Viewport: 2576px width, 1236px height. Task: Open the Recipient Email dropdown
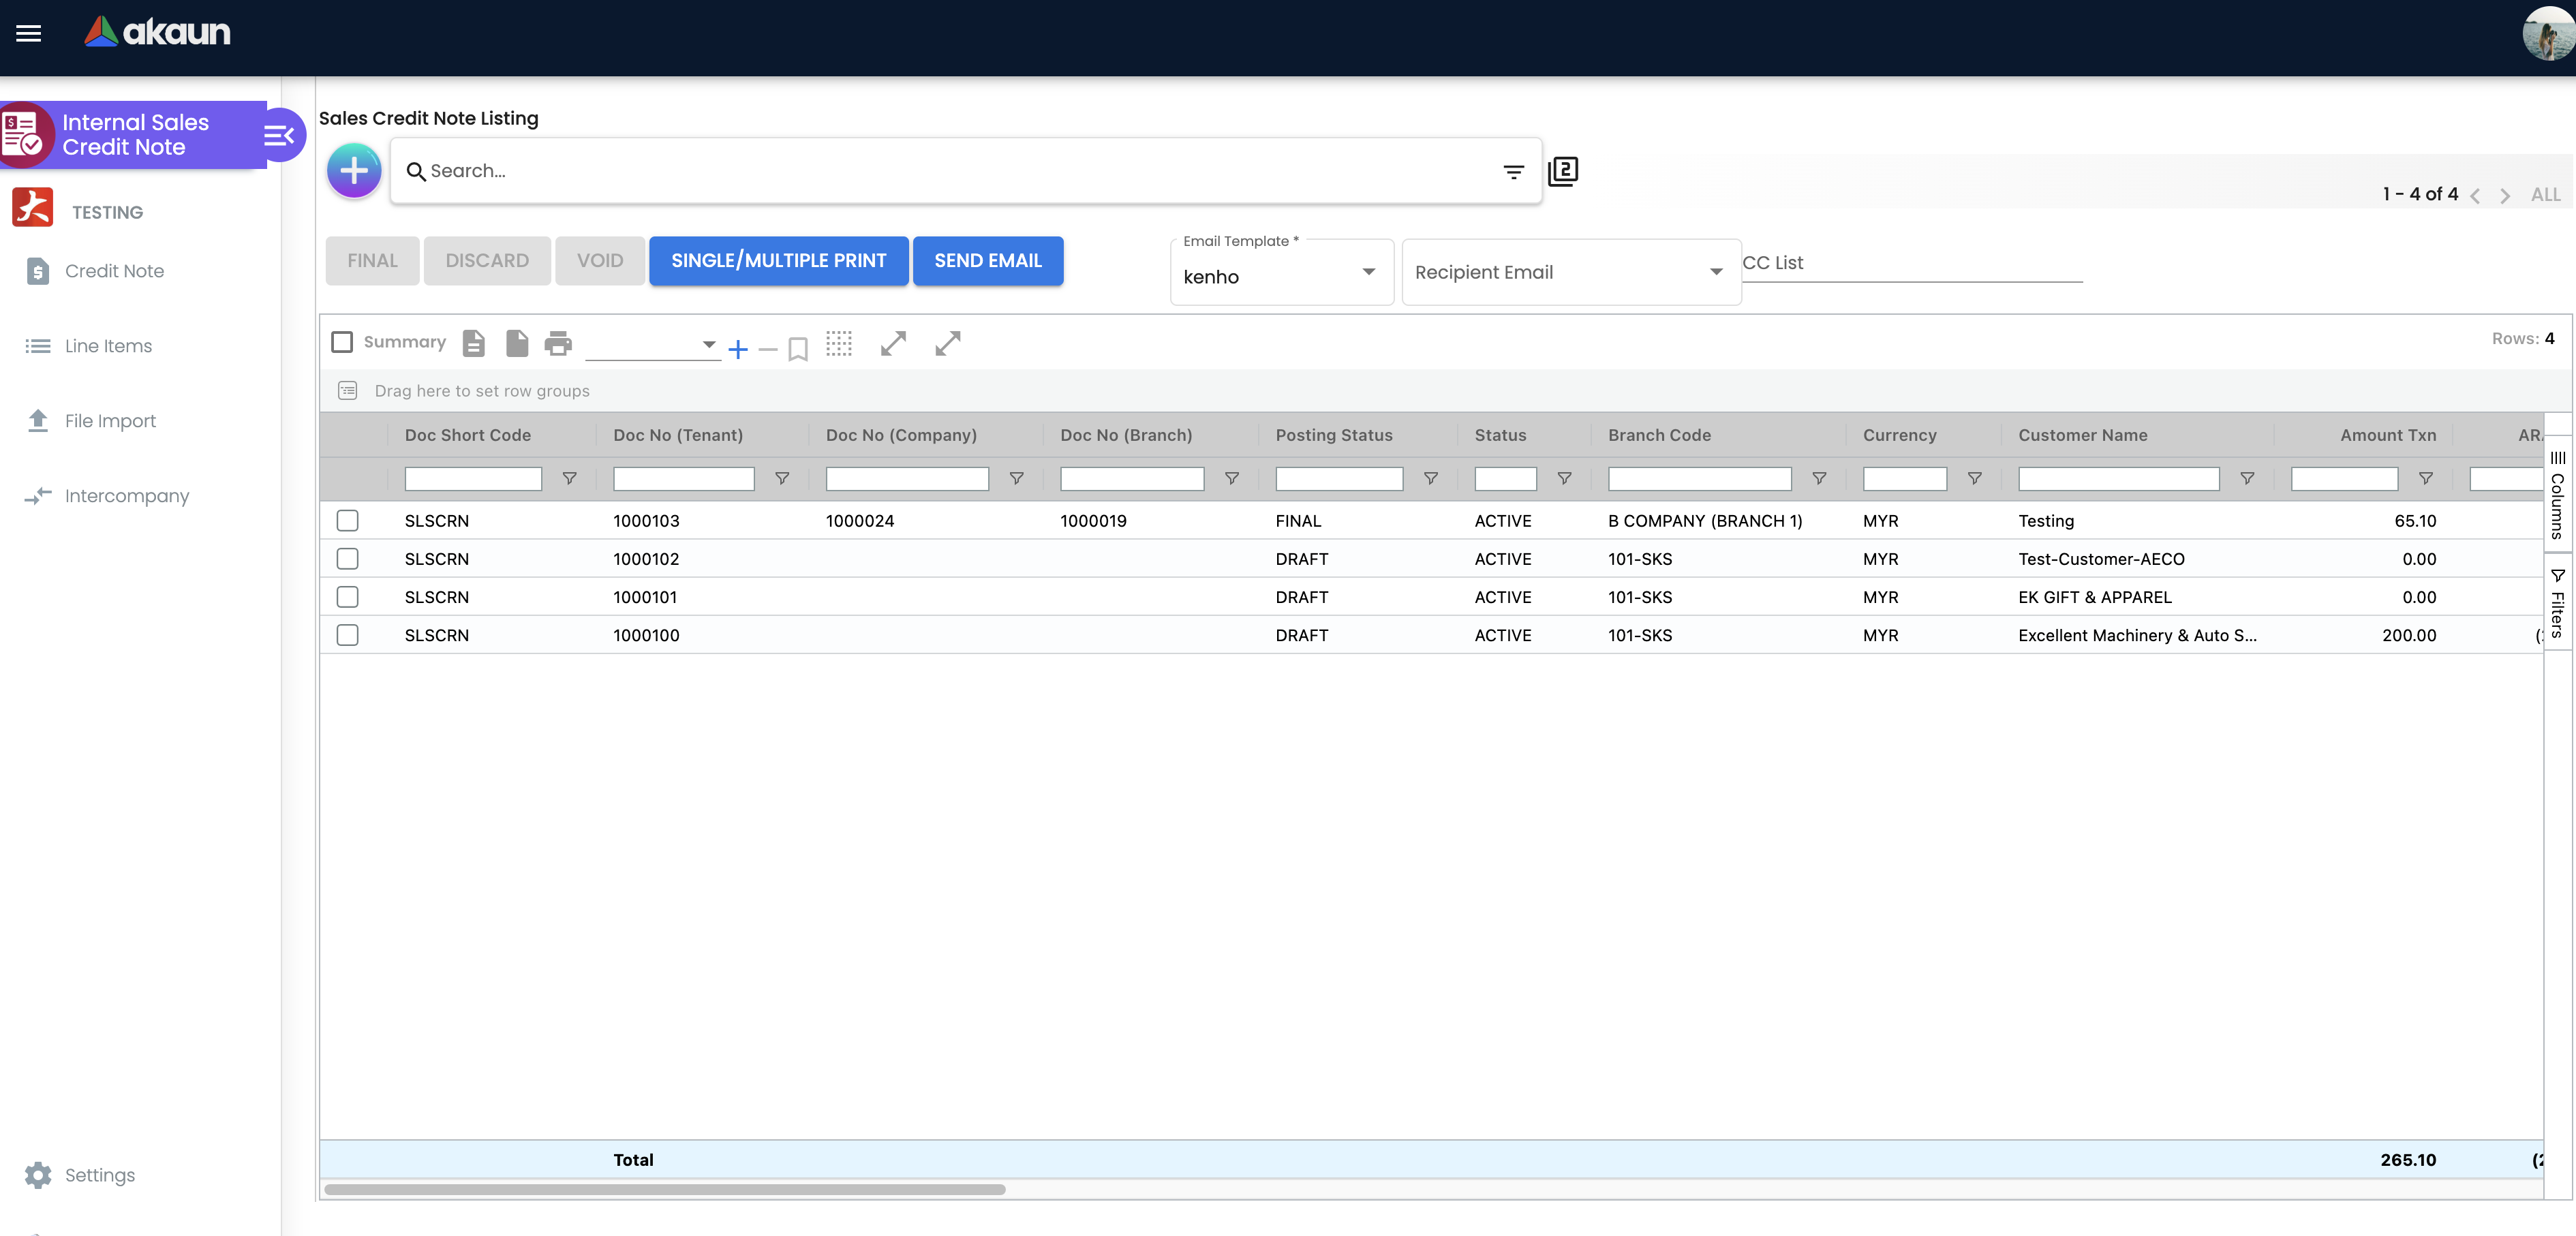(1571, 272)
